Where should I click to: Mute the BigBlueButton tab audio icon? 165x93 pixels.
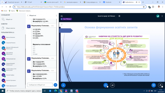click(x=136, y=2)
